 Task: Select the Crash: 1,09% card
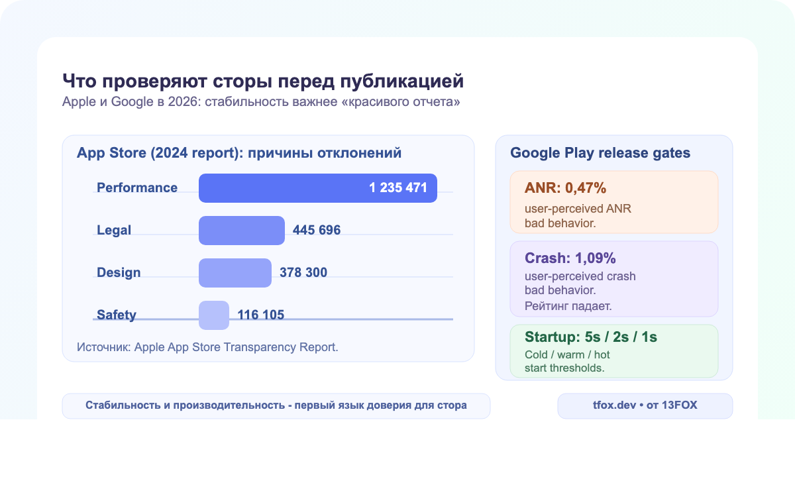614,278
